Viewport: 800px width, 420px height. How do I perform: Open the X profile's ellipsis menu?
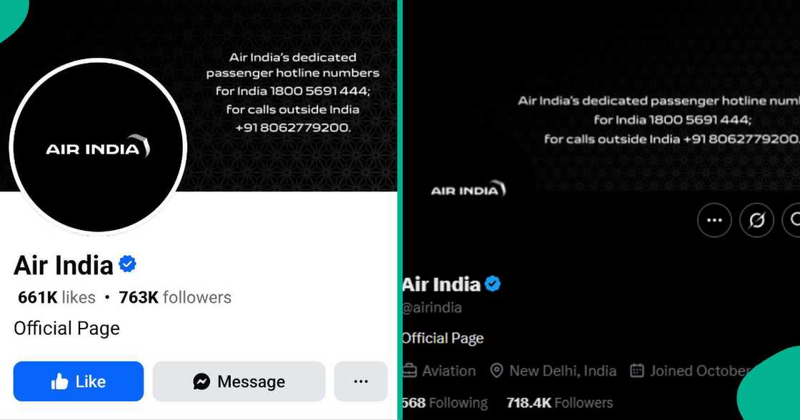pyautogui.click(x=714, y=220)
